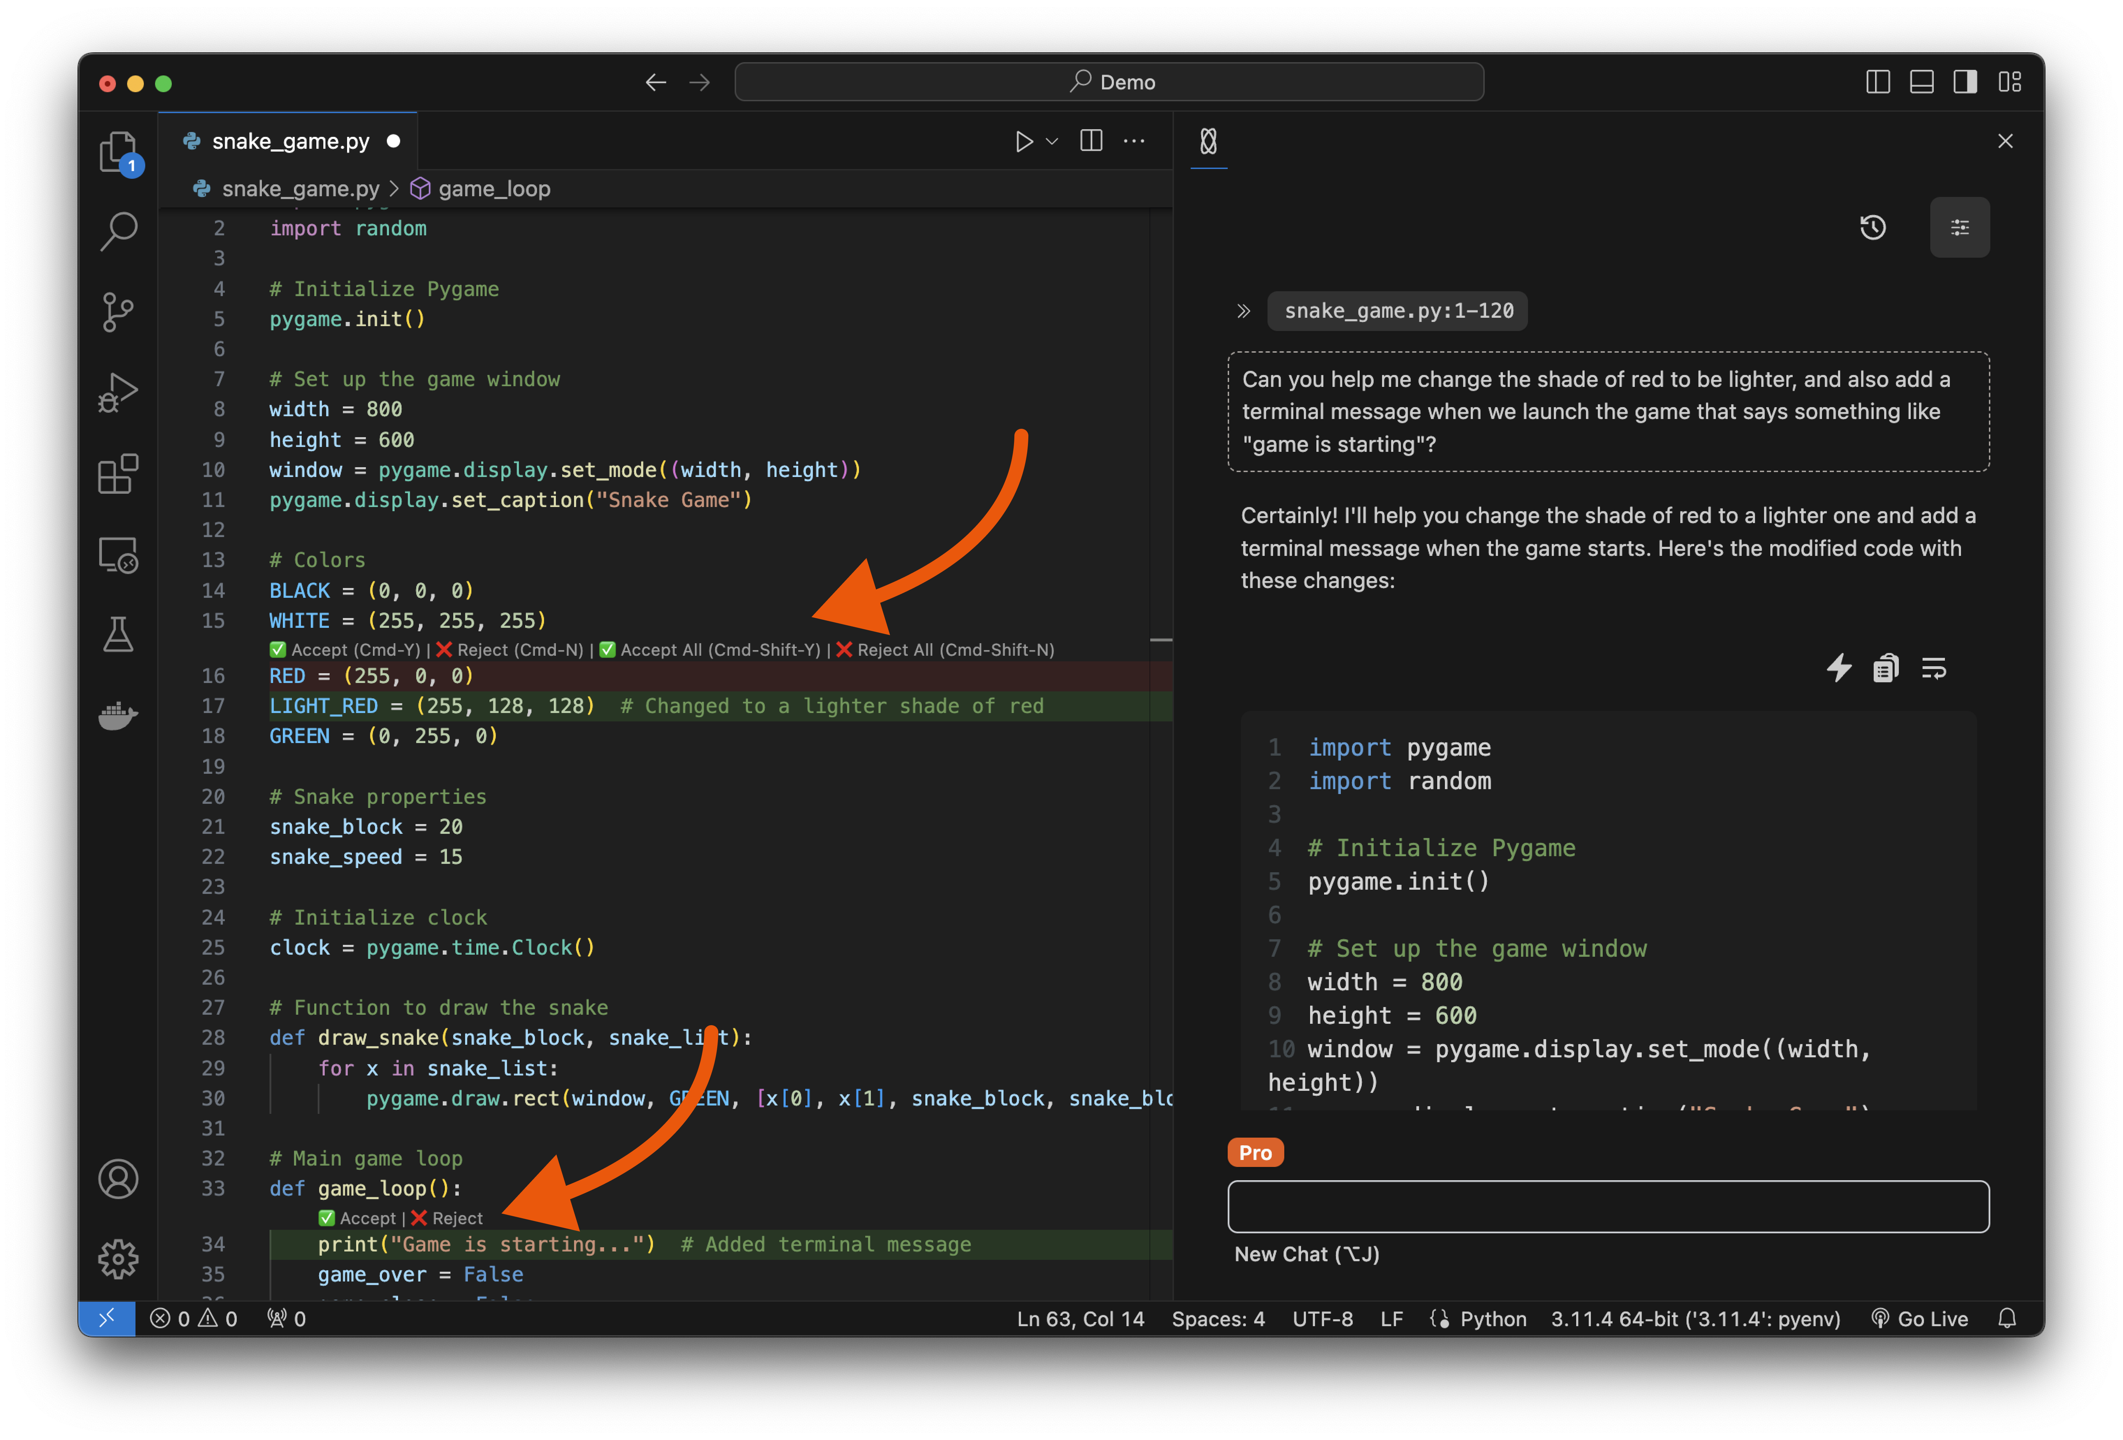The image size is (2123, 1440).
Task: Click Accept All (Cmd-Shift-Y)
Action: click(711, 650)
